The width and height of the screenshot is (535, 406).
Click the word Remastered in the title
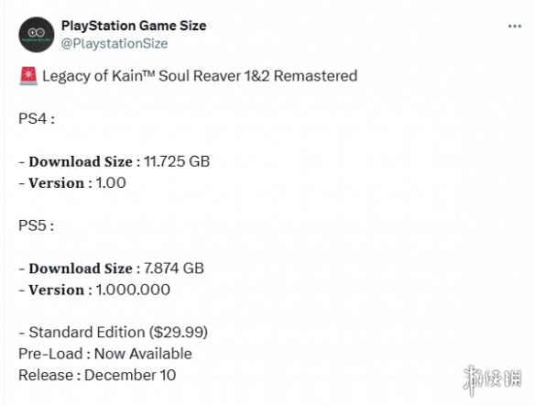click(316, 76)
